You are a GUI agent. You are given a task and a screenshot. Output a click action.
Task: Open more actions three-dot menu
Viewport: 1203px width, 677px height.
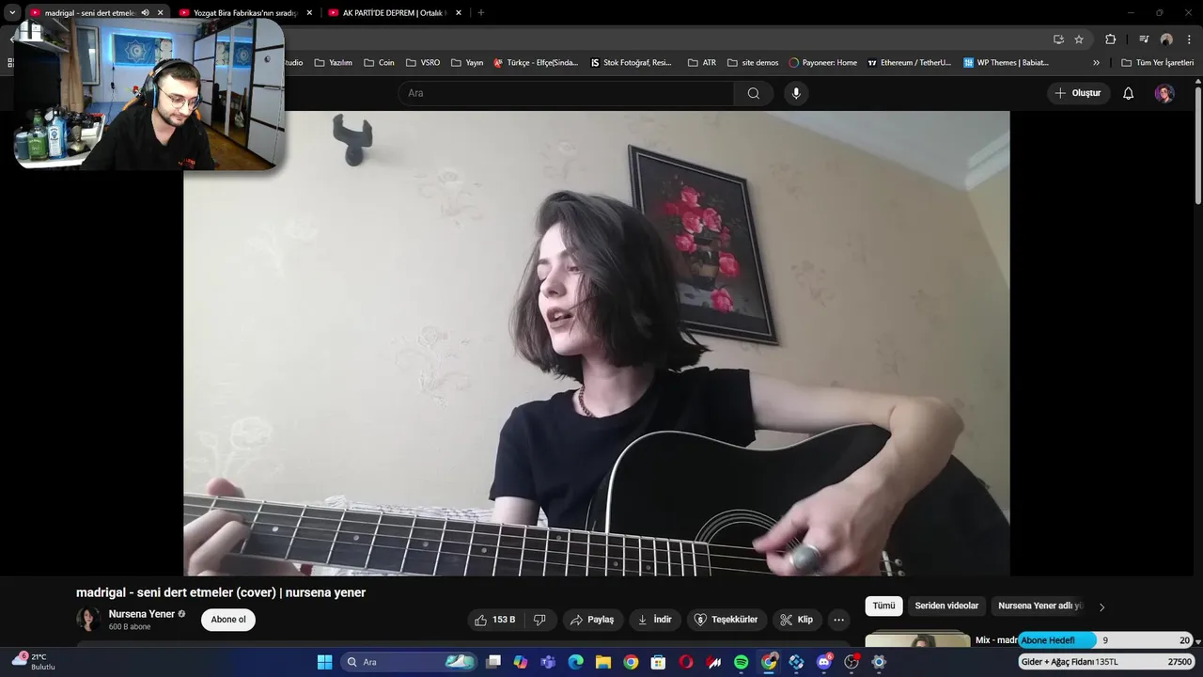[838, 620]
